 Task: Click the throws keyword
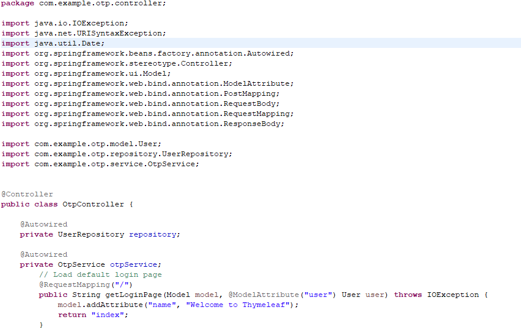pyautogui.click(x=408, y=295)
